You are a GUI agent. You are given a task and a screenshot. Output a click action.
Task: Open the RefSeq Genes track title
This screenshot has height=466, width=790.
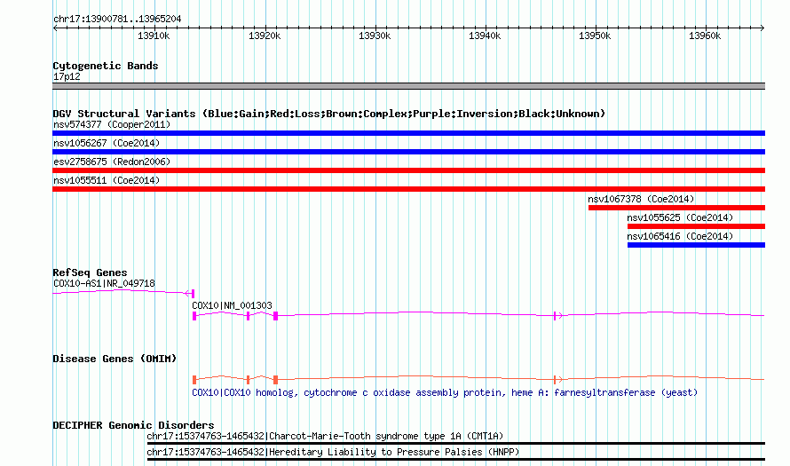pos(90,272)
